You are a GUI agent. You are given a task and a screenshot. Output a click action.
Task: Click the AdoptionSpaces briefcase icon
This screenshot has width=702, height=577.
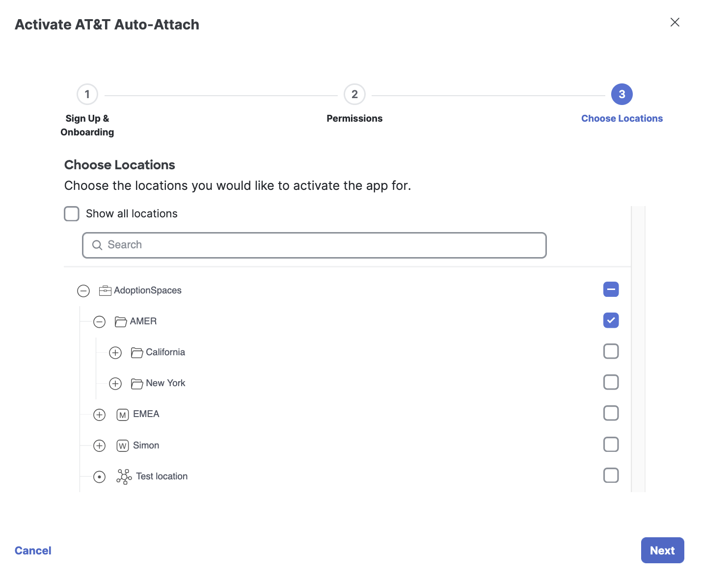coord(105,290)
